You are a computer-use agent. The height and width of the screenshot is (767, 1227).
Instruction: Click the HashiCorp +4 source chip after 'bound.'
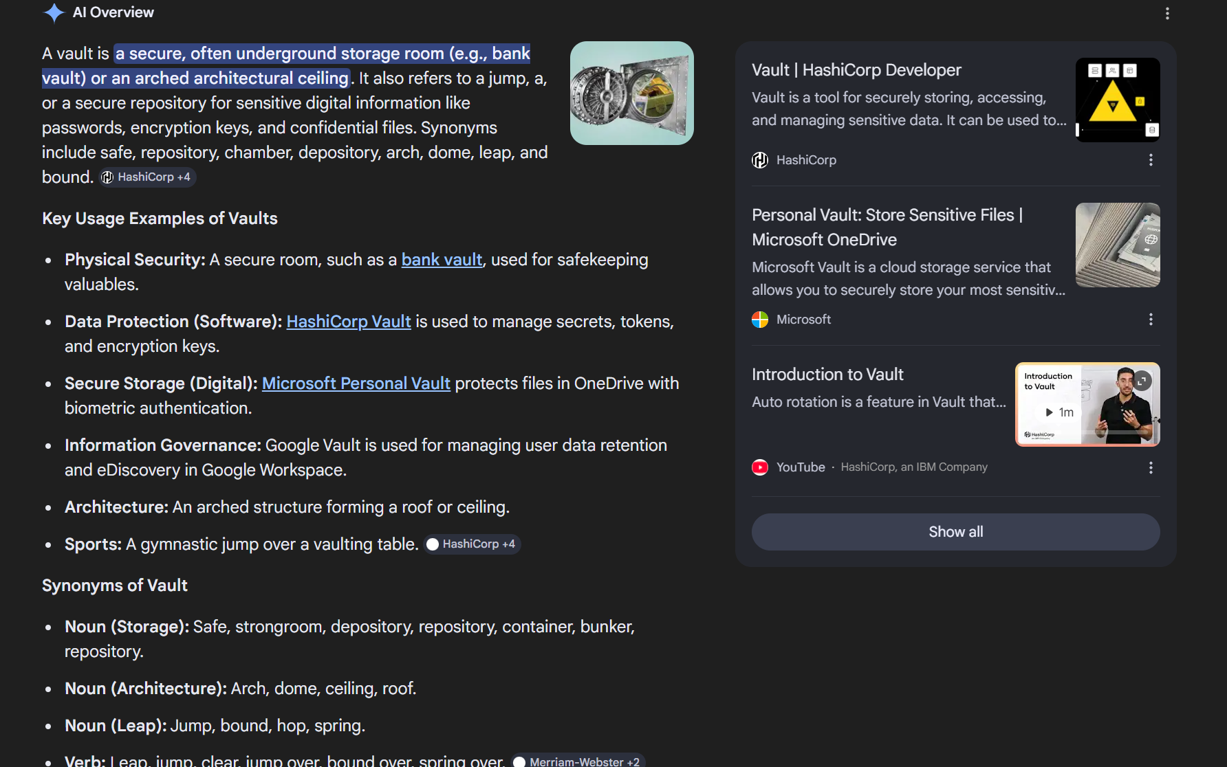[x=147, y=177]
